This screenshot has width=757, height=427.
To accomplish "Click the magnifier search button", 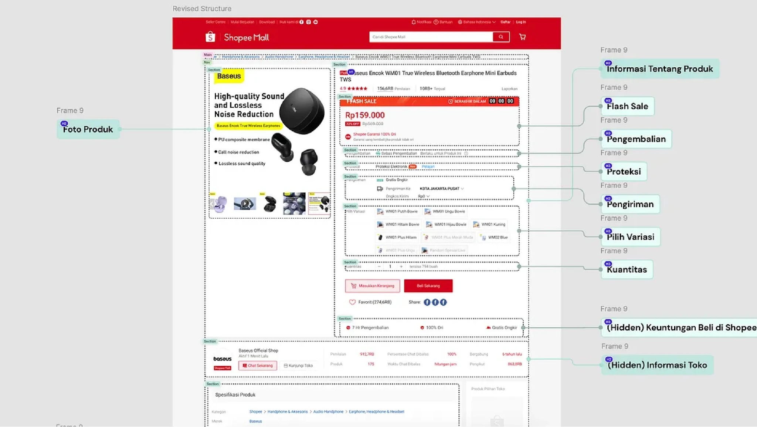I will pyautogui.click(x=501, y=37).
